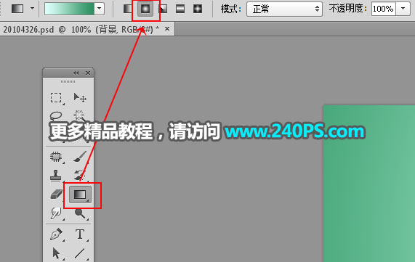Open the blend mode dropdown 正常
The image size is (415, 262).
pyautogui.click(x=284, y=9)
